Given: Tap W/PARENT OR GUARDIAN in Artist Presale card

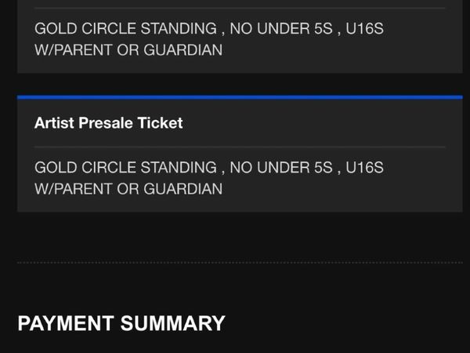Looking at the screenshot, I should click(x=128, y=189).
